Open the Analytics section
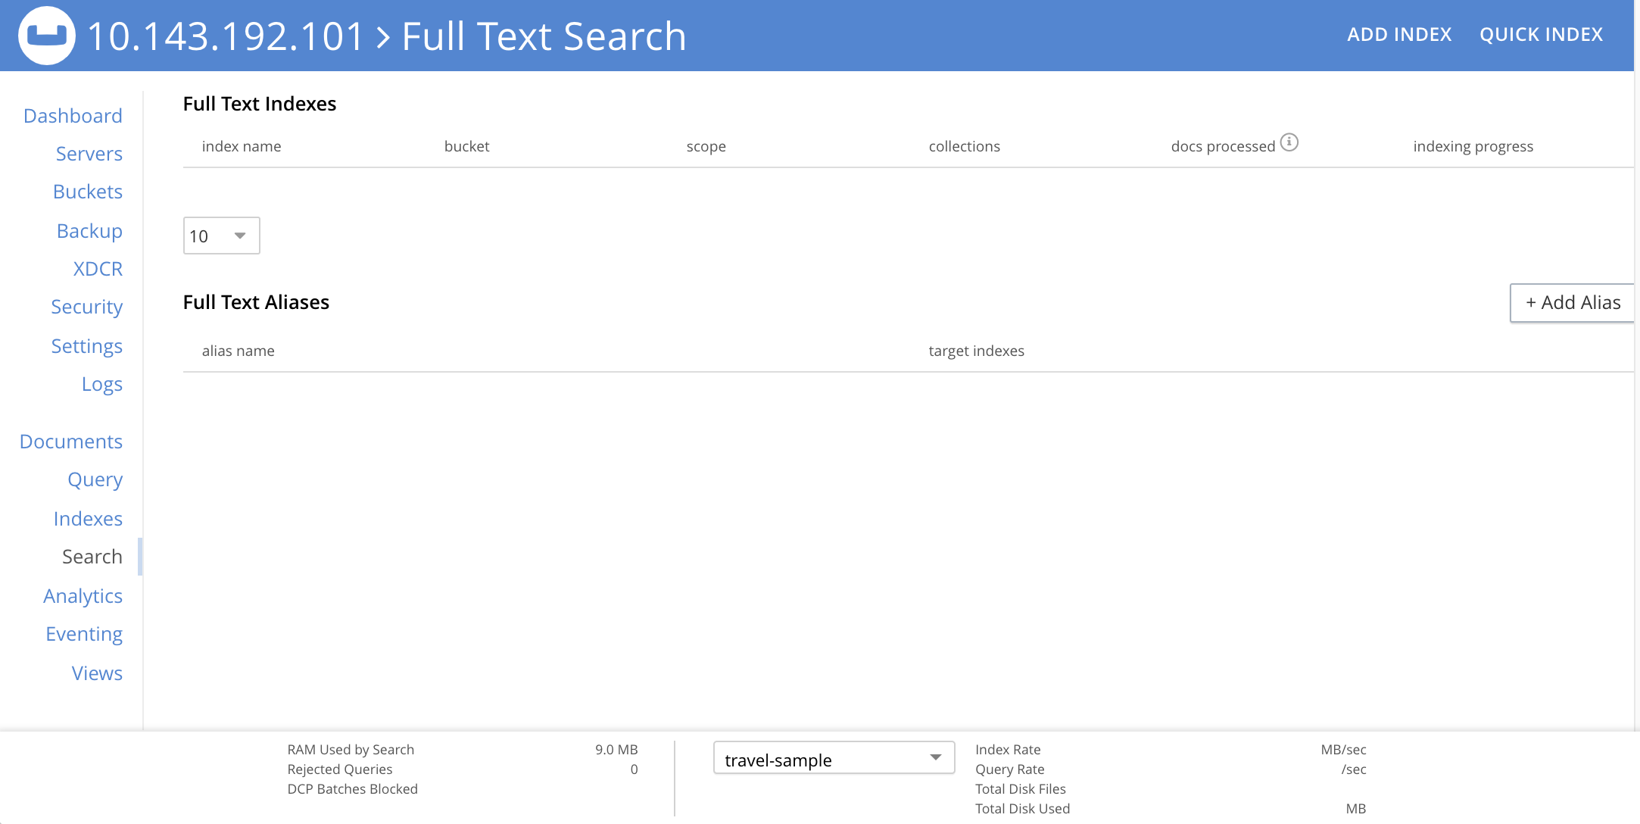 [x=83, y=596]
